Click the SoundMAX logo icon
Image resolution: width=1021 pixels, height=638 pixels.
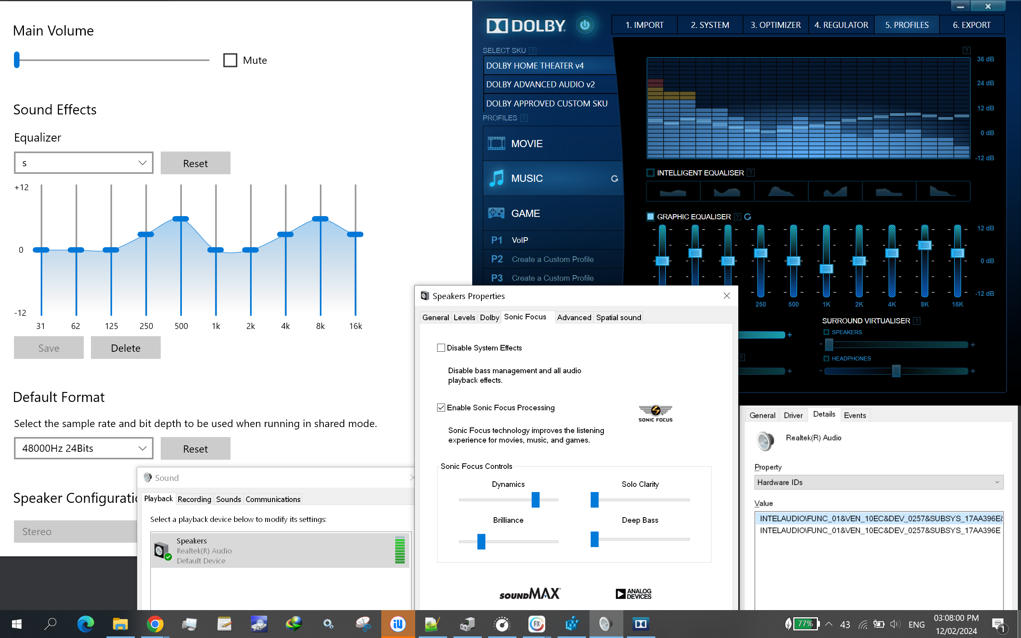point(530,594)
